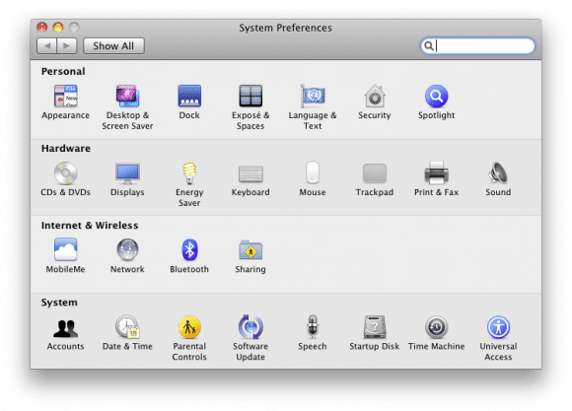Open the Sharing preferences folder icon
The height and width of the screenshot is (411, 572).
[250, 249]
